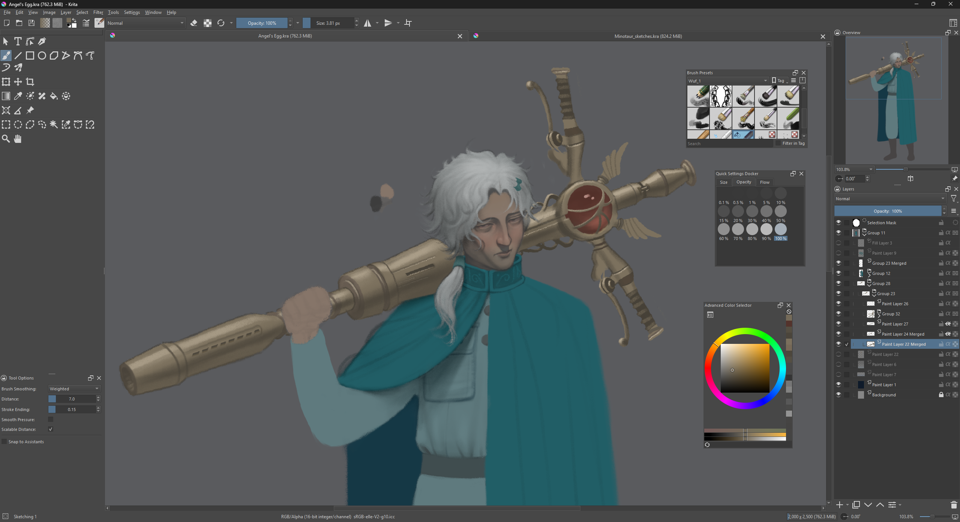Select the Ellipse shape tool
Image resolution: width=960 pixels, height=522 pixels.
[42, 55]
